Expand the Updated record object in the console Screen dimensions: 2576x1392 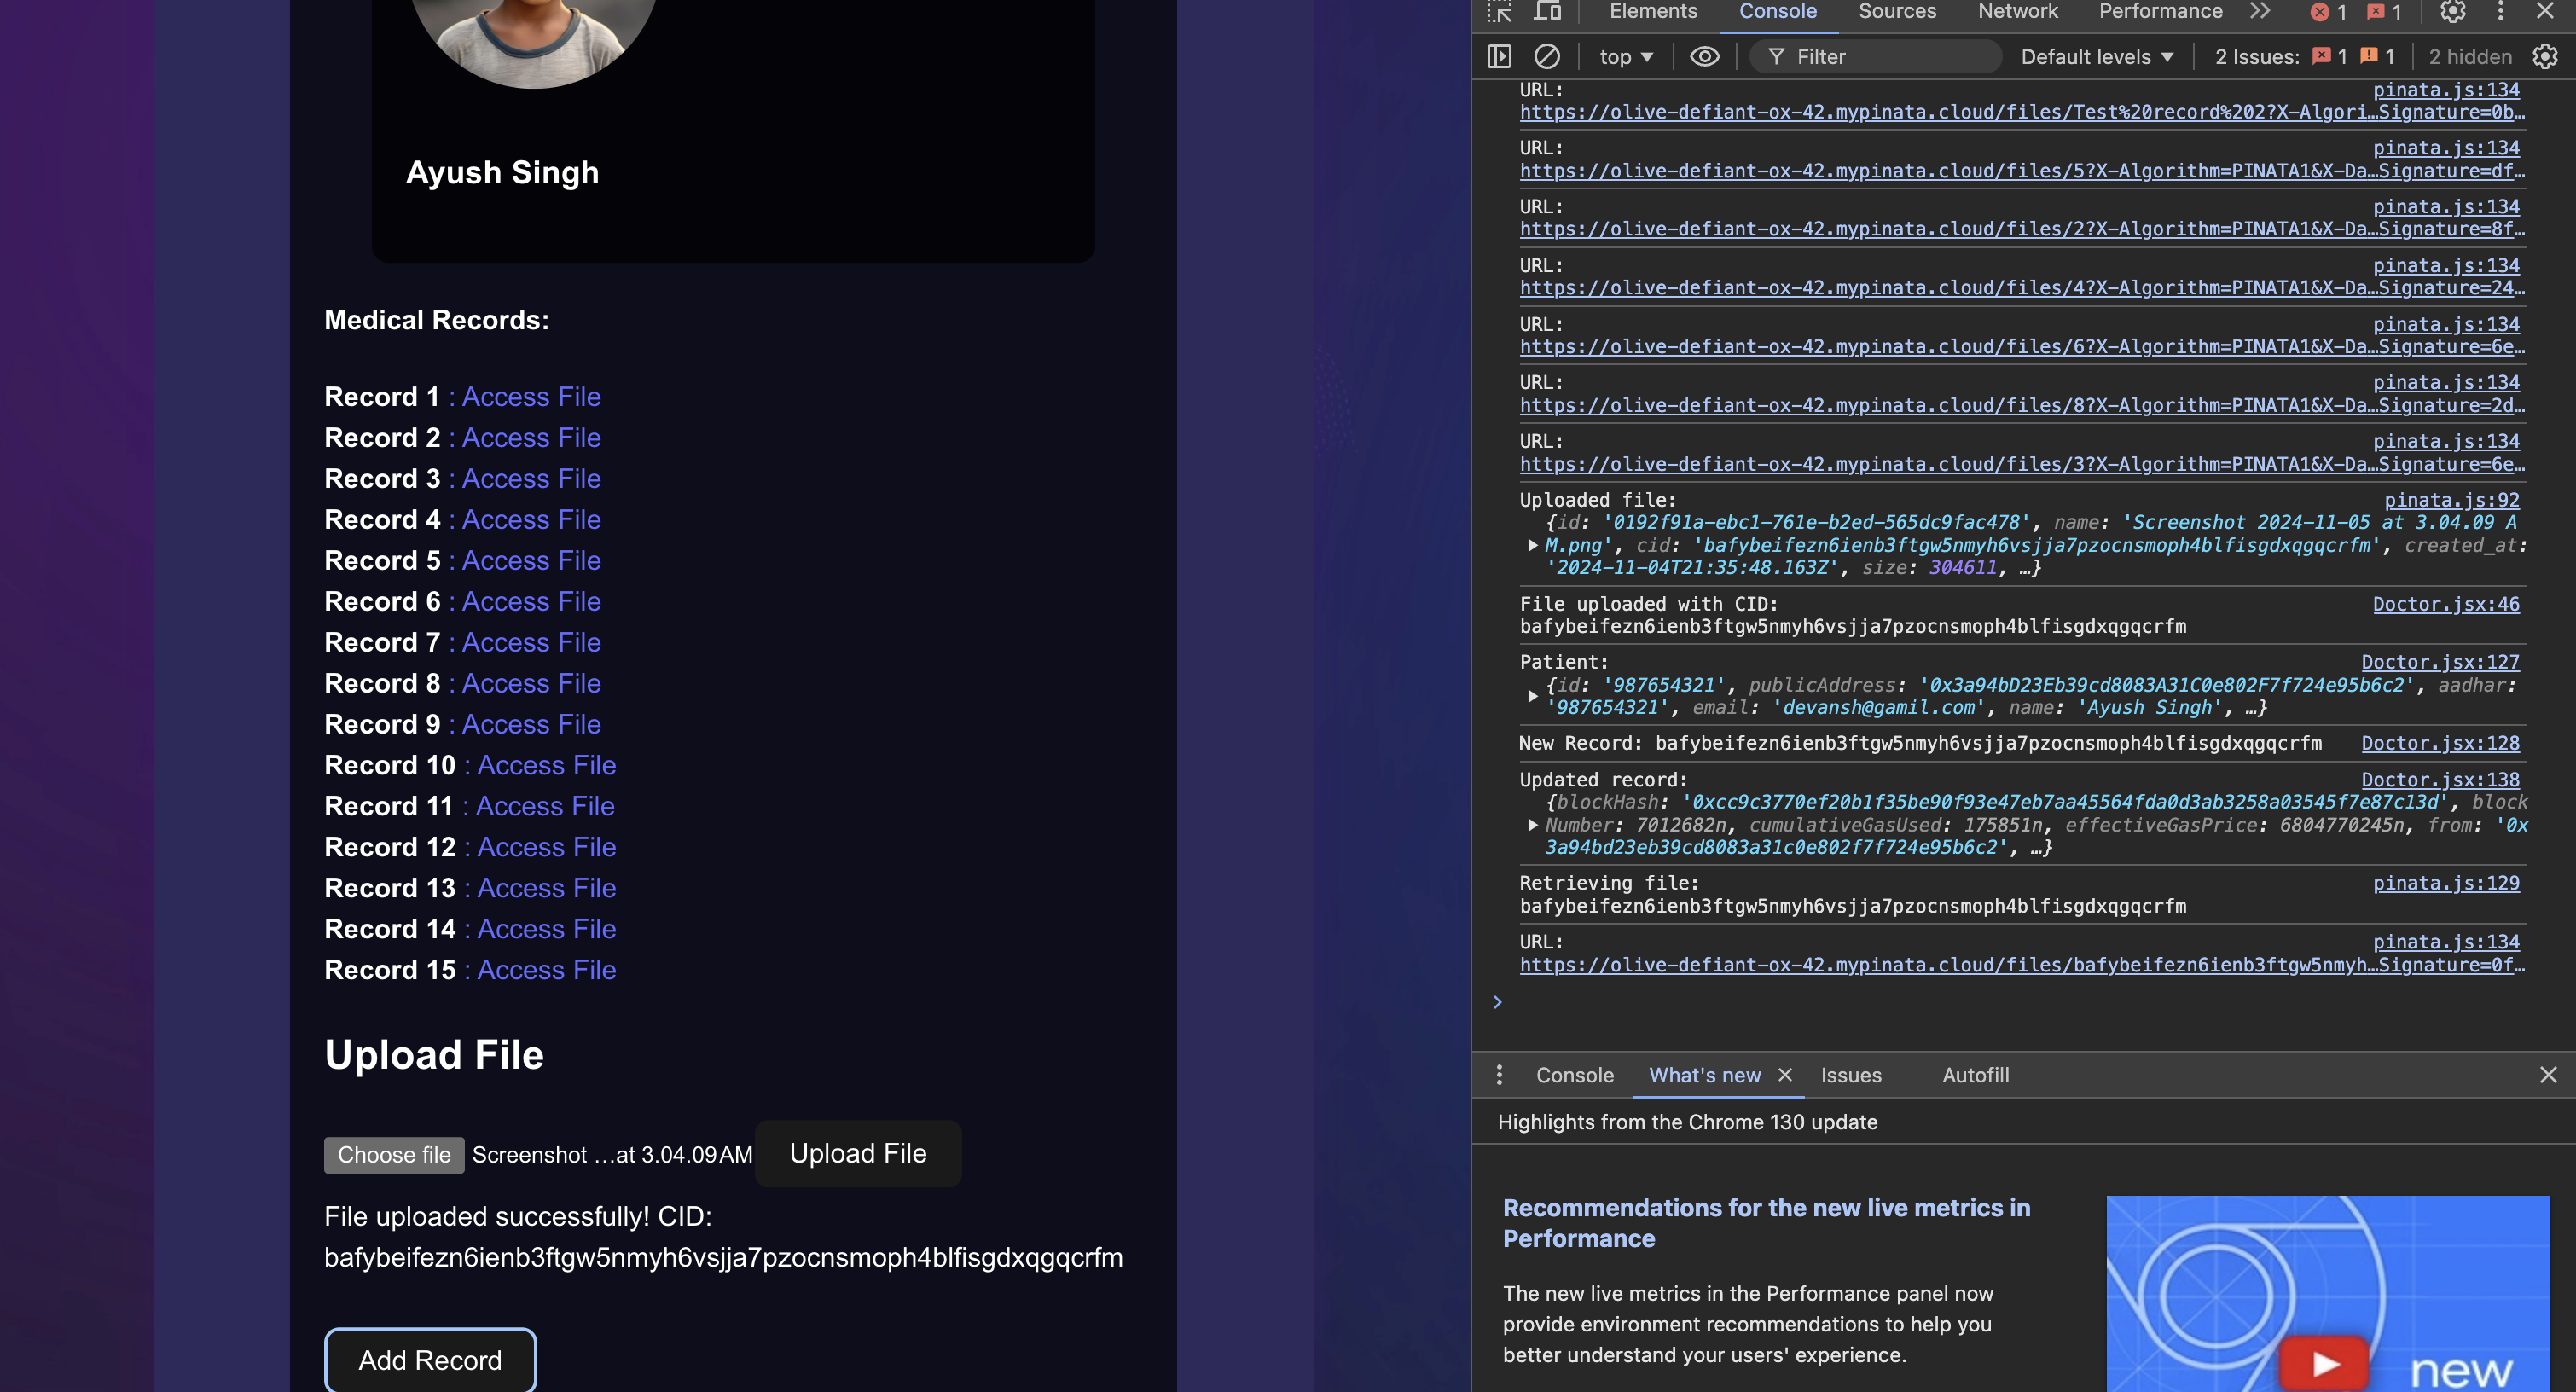coord(1532,825)
